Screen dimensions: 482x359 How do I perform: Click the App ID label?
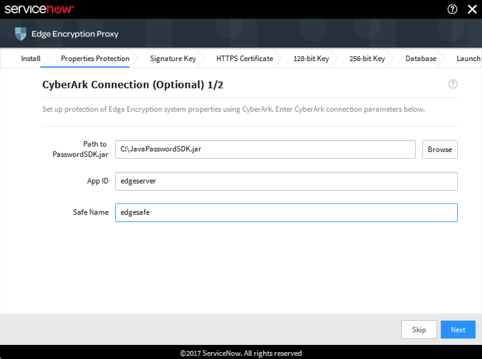point(98,181)
